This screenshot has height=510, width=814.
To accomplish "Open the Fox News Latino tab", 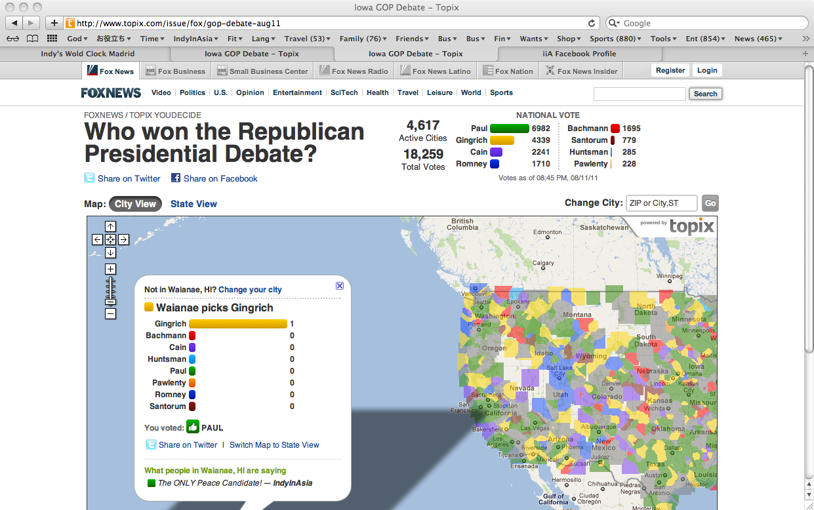I will pos(436,71).
